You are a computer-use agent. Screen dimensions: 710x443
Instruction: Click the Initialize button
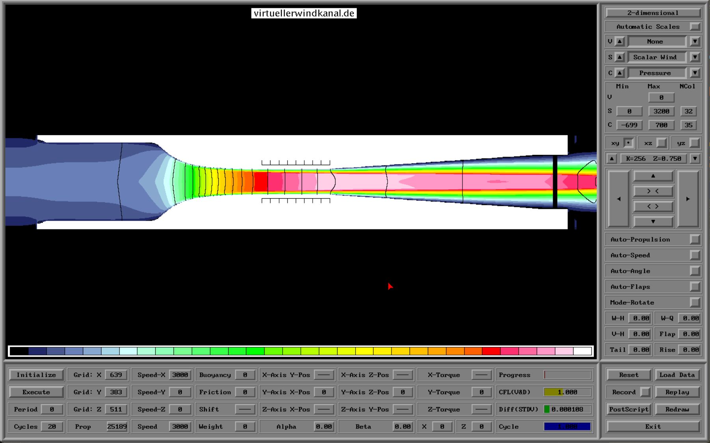pos(36,375)
